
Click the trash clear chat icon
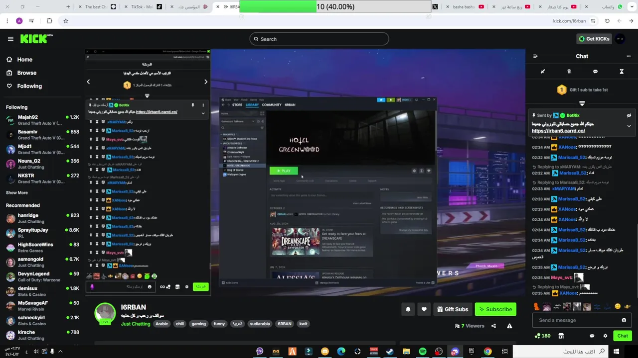tap(569, 72)
